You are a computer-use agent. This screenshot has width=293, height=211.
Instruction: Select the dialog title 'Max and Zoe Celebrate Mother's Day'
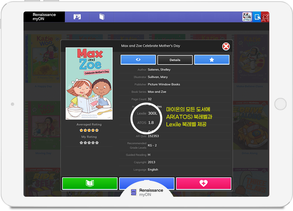[x=151, y=46]
